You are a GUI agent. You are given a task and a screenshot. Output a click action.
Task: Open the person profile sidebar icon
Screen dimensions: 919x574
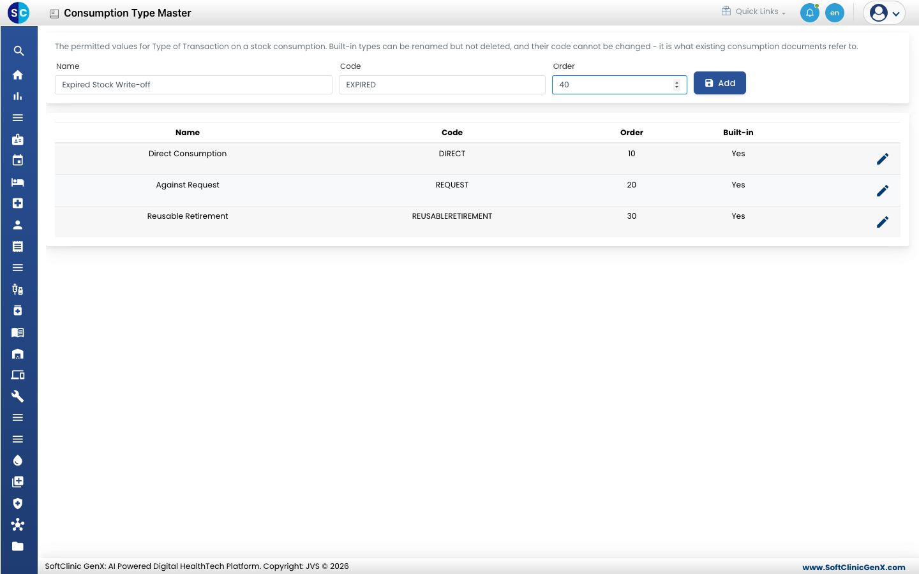tap(18, 225)
